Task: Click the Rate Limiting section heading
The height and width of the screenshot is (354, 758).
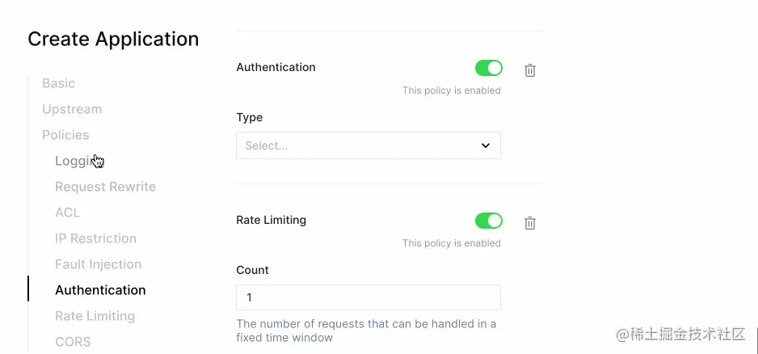Action: [x=271, y=220]
